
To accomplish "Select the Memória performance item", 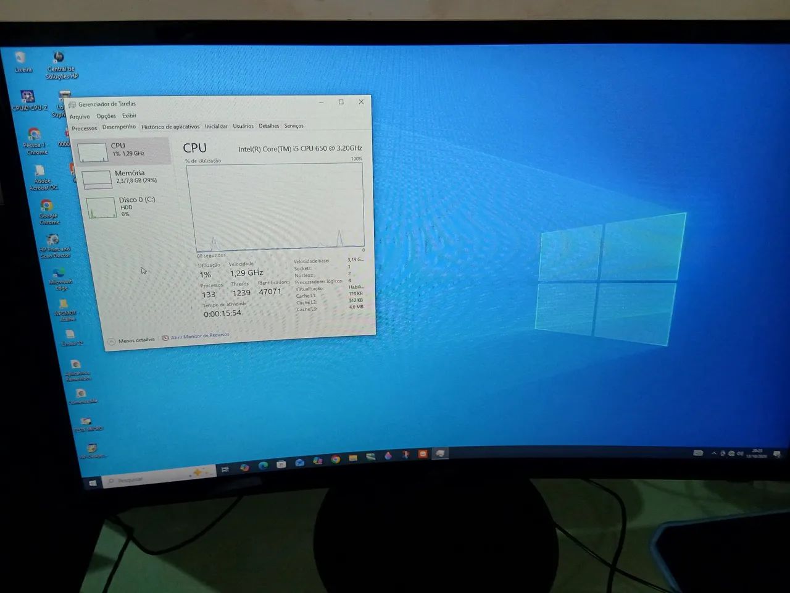I will [x=126, y=178].
